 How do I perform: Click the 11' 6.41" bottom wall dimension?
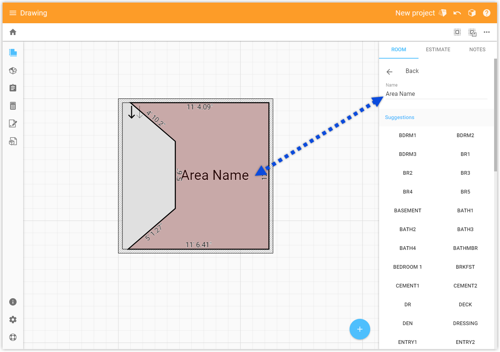(198, 245)
